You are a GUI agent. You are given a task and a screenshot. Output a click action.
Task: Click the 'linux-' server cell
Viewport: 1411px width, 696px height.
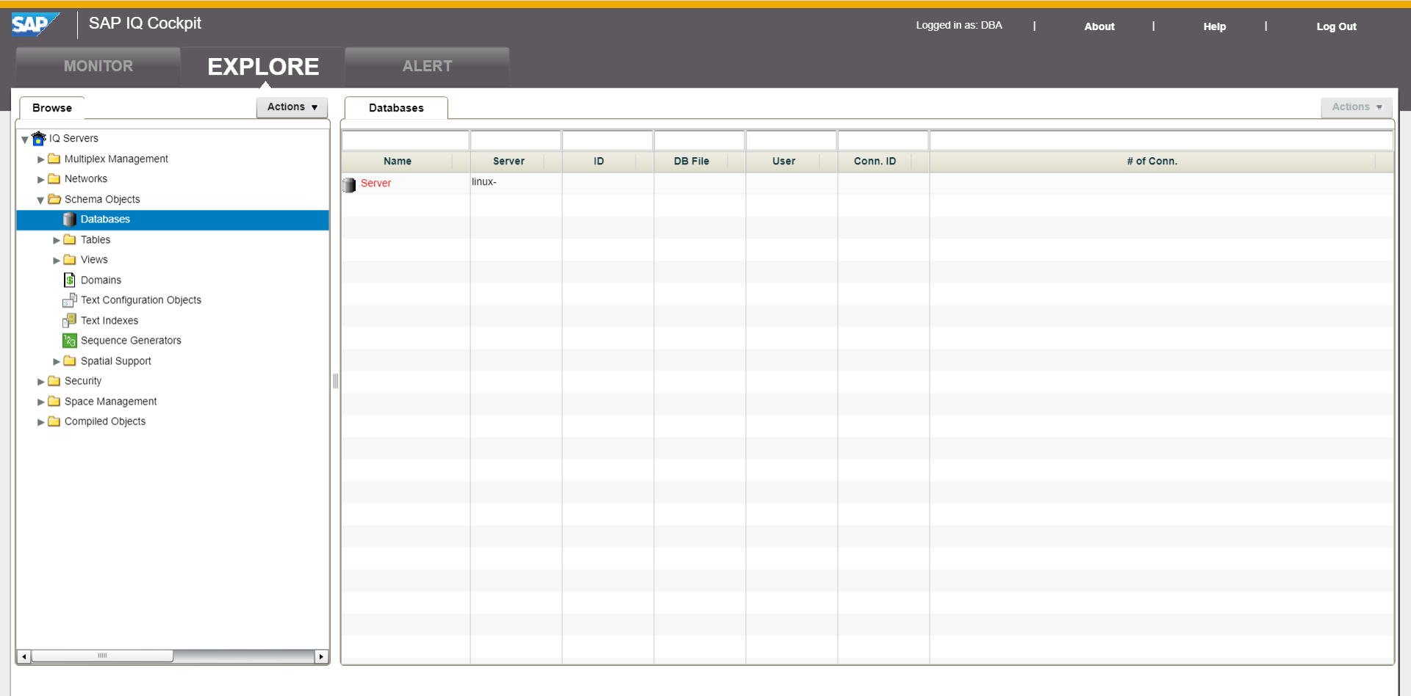(x=516, y=182)
